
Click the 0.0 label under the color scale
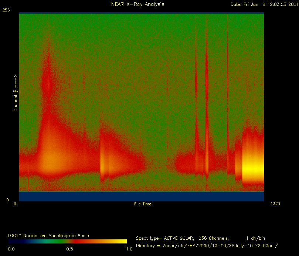pos(11,249)
